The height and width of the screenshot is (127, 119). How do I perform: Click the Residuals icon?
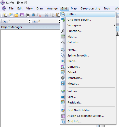[63, 102]
